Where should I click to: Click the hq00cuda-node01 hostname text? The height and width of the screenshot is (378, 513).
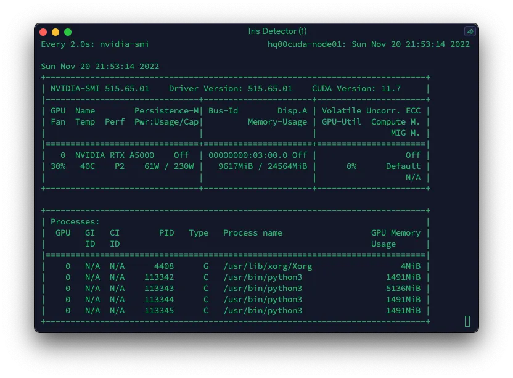pyautogui.click(x=305, y=44)
